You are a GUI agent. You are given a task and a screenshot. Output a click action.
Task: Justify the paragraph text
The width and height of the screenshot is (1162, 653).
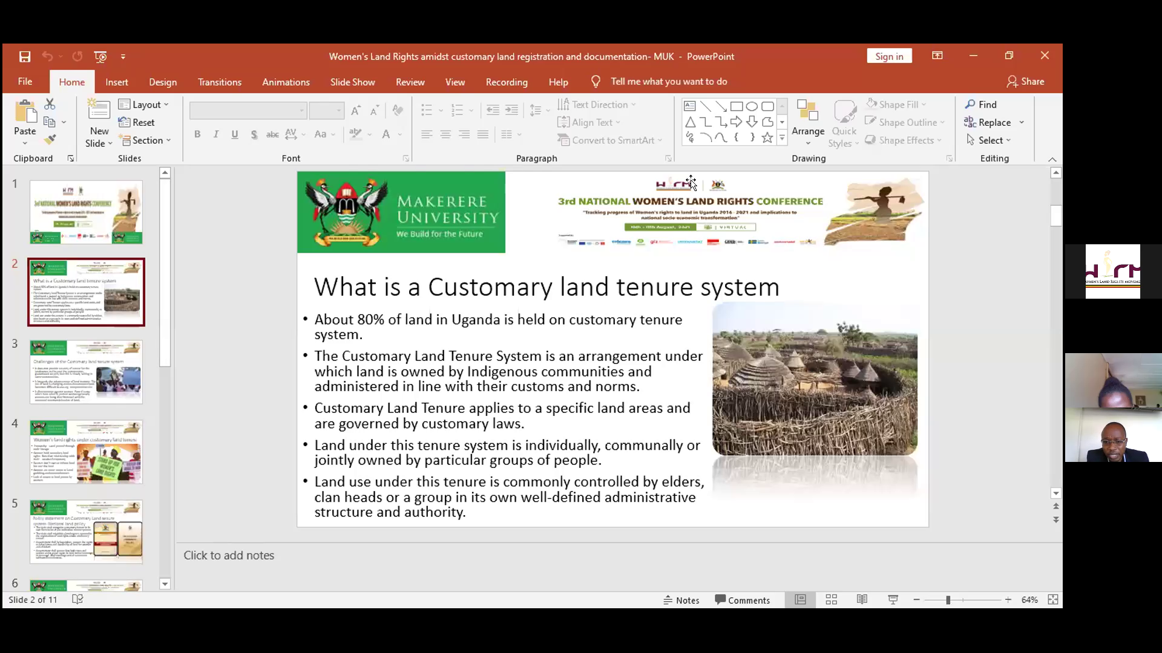click(483, 134)
